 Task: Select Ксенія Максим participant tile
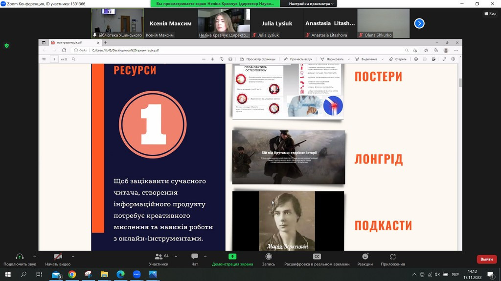coord(171,23)
